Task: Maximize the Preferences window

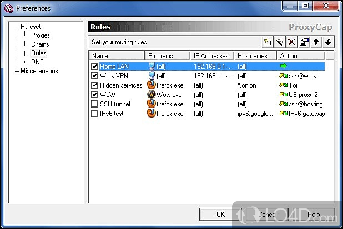Action: point(305,6)
